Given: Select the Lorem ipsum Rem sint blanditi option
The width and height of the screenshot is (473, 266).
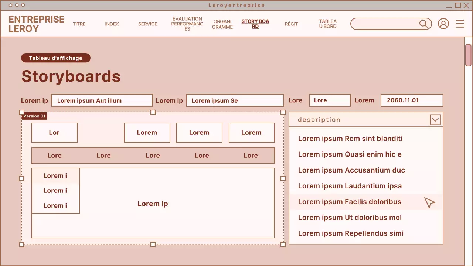Looking at the screenshot, I should pos(350,139).
